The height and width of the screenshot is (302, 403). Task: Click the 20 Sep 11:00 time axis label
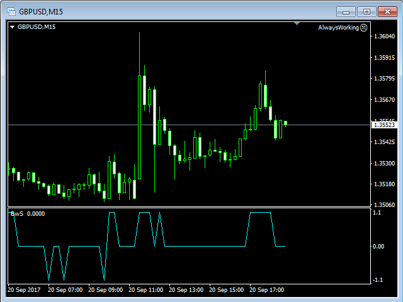(x=146, y=290)
